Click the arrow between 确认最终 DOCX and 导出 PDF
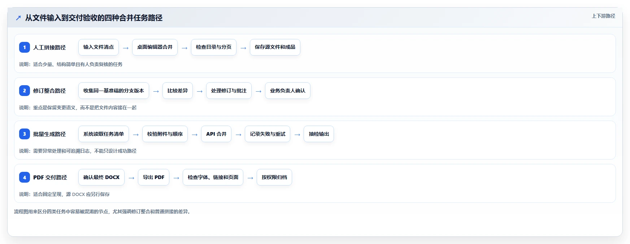The height and width of the screenshot is (244, 630). pos(131,178)
